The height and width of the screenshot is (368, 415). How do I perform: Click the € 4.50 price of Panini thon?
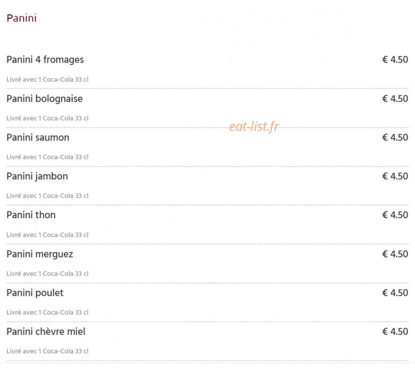coord(395,215)
